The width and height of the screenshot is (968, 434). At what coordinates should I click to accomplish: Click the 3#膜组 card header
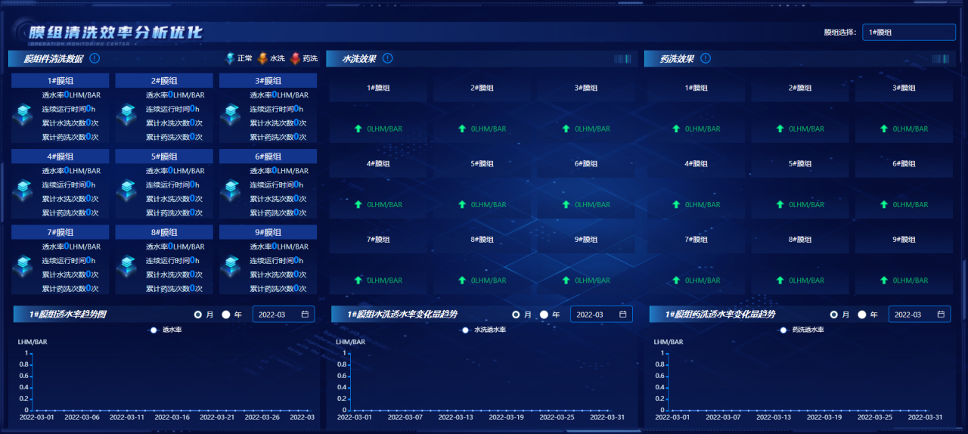pyautogui.click(x=268, y=81)
